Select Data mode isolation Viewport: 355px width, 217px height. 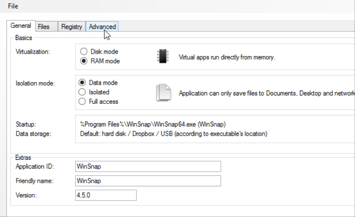(82, 83)
